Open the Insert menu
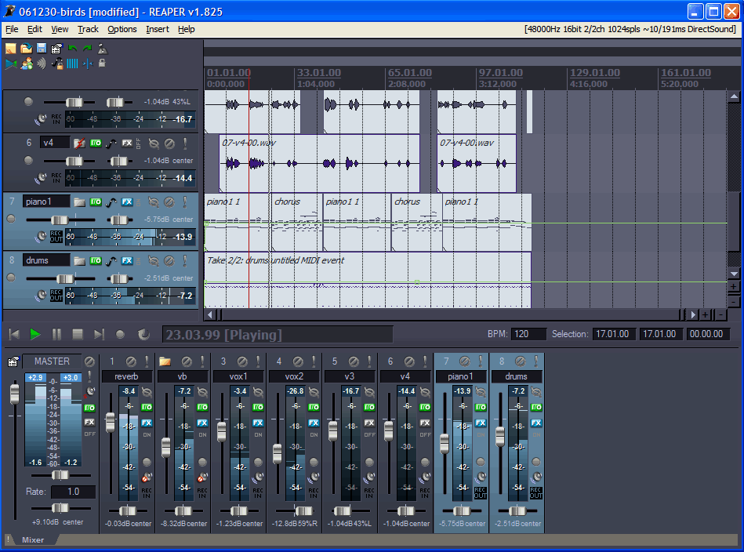The image size is (744, 552). 157,29
